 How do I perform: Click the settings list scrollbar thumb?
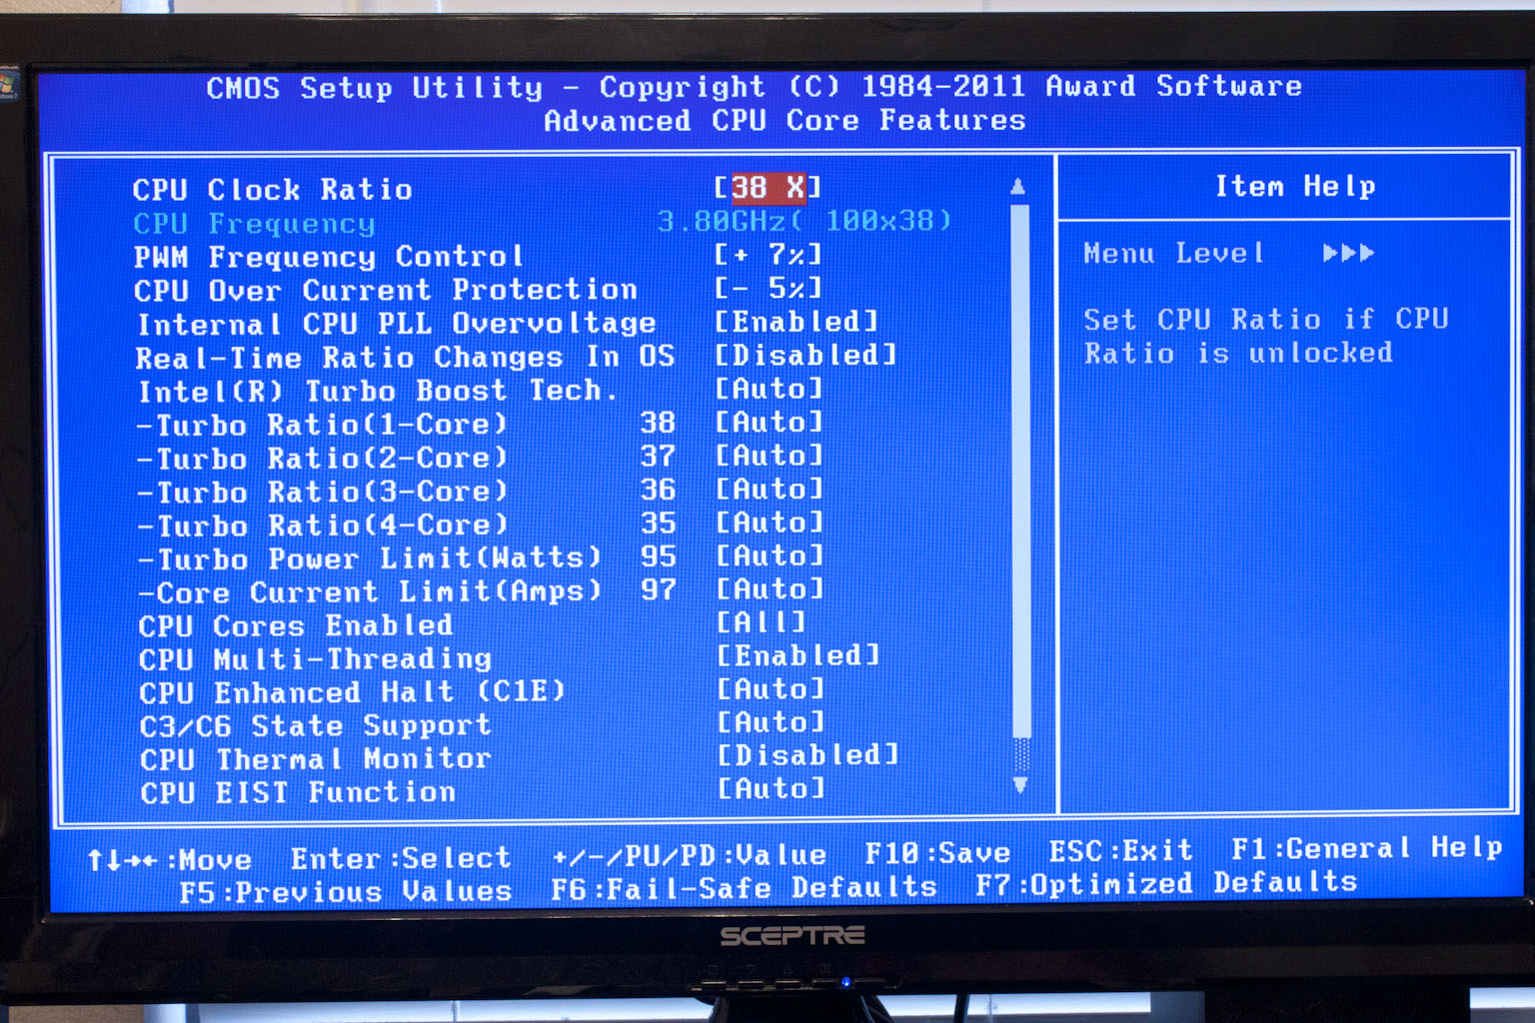tap(1020, 471)
